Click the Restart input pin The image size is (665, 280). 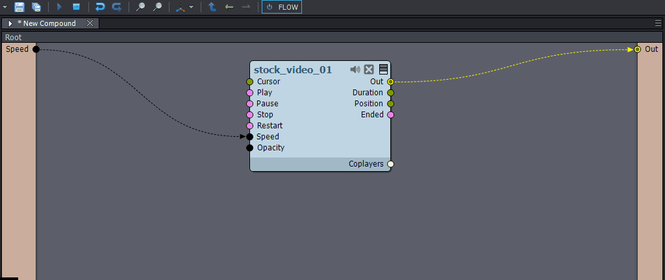point(250,126)
